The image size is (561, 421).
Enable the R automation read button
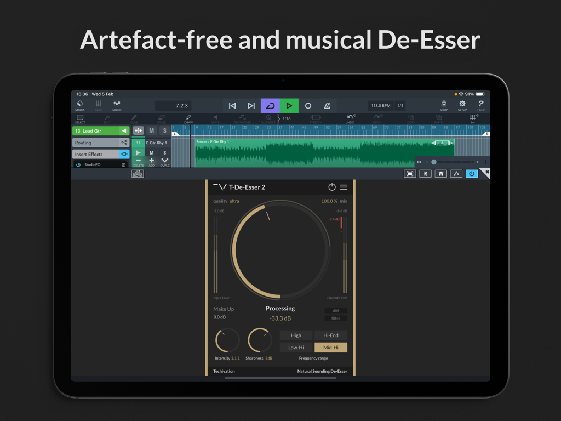(425, 173)
